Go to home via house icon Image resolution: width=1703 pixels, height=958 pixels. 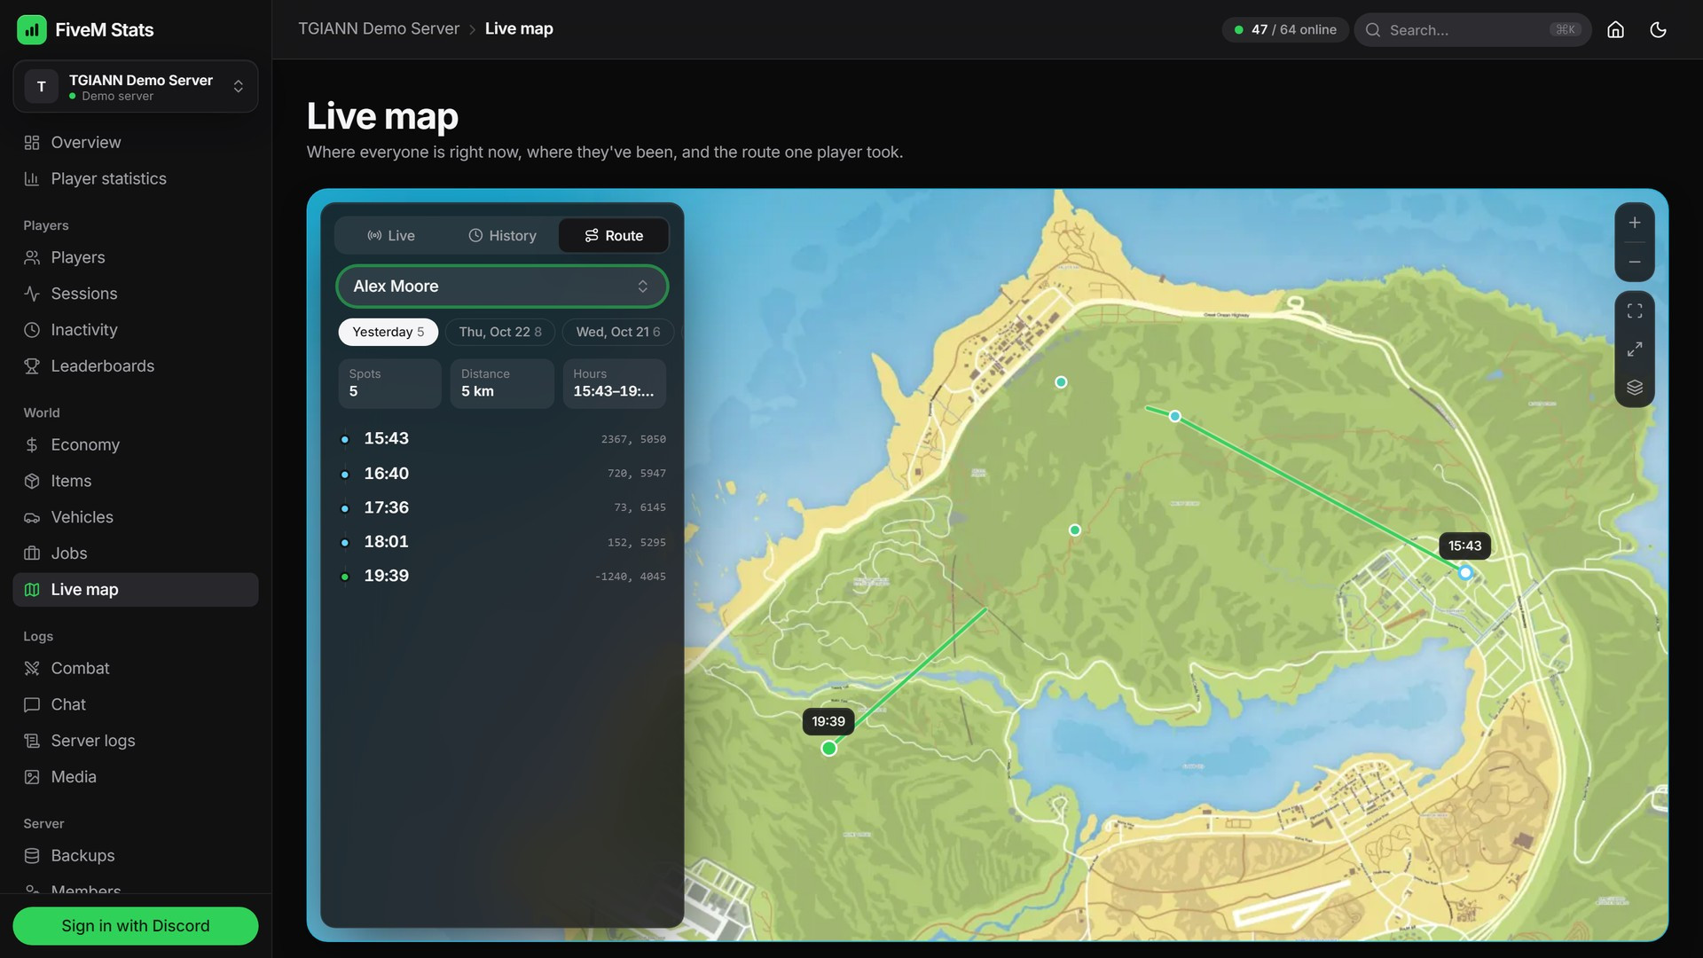click(x=1615, y=29)
